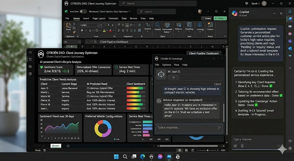Switch to the Formulas ribbon tab
294x161 pixels.
click(113, 18)
